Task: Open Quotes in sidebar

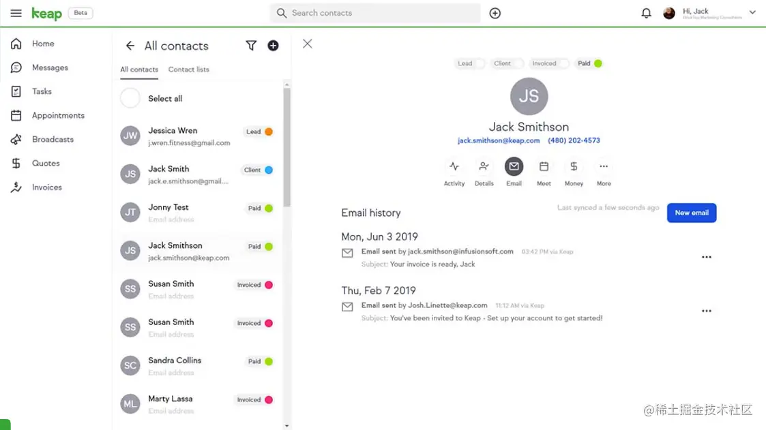Action: pyautogui.click(x=46, y=163)
